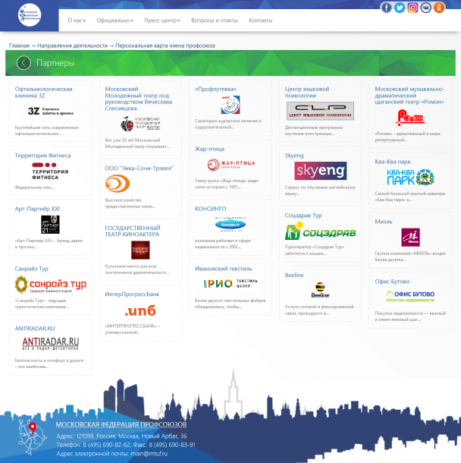Image resolution: width=461 pixels, height=463 pixels.
Task: Click "Сервис по обучению английскому языку..." description
Action: point(320,191)
